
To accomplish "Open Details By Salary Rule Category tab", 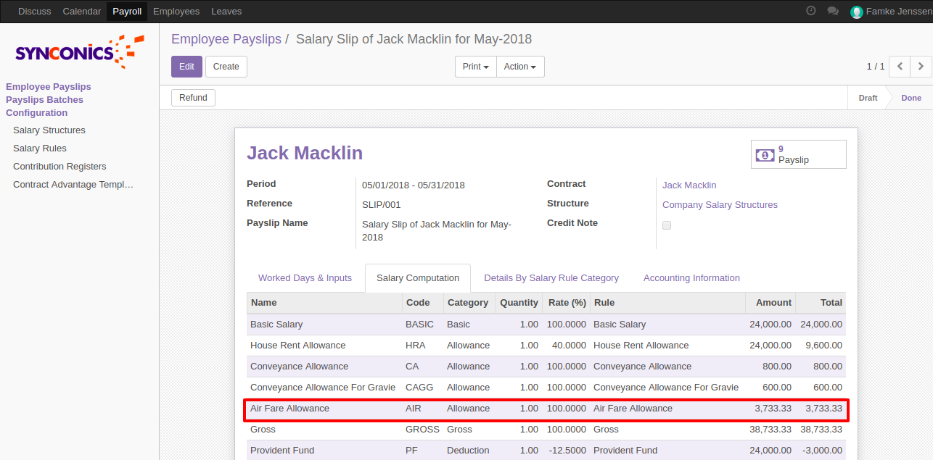I will tap(551, 278).
